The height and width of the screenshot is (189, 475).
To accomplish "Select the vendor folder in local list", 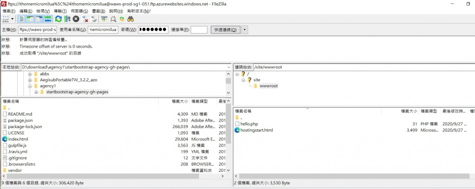I will coord(15,170).
